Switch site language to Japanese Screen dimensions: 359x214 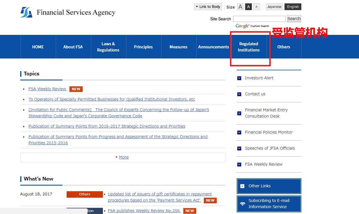[x=274, y=7]
